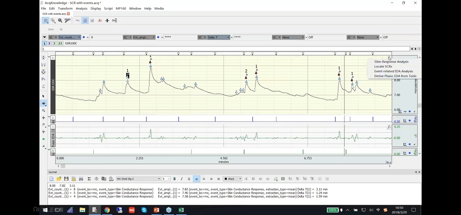Screen dimensions: 461x215
Task: Toggle channel 22 display button
Action: pos(60,43)
